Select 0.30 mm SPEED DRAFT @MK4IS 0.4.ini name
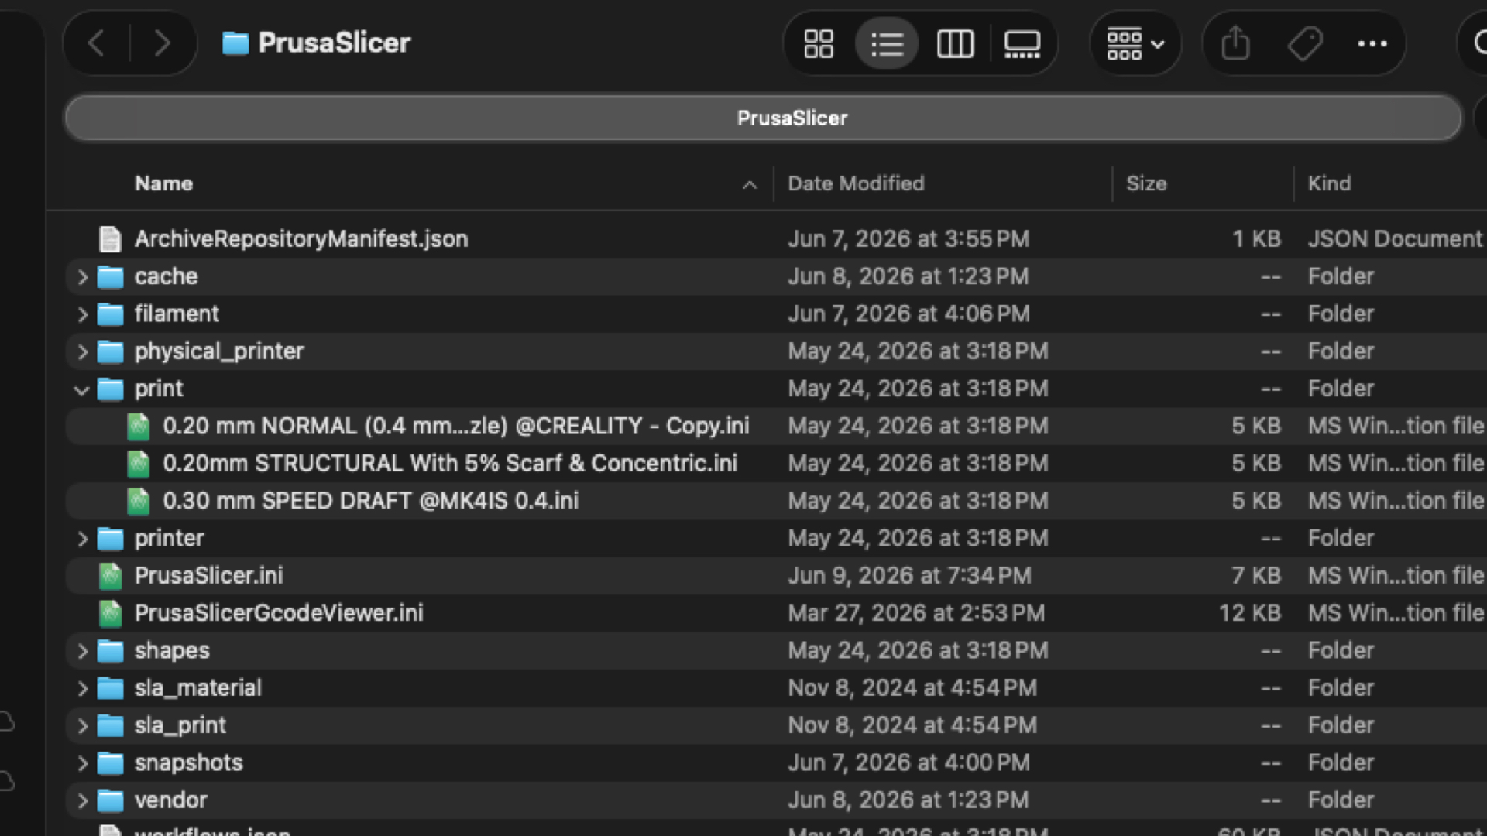The width and height of the screenshot is (1487, 836). tap(370, 501)
